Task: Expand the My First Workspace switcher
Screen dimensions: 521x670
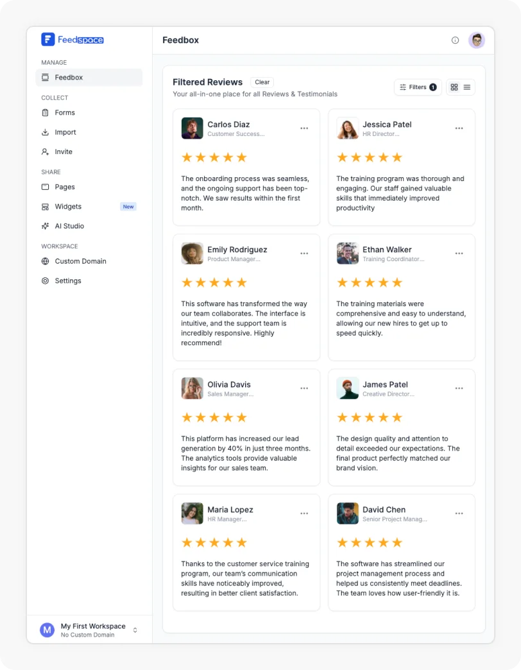Action: pos(135,630)
